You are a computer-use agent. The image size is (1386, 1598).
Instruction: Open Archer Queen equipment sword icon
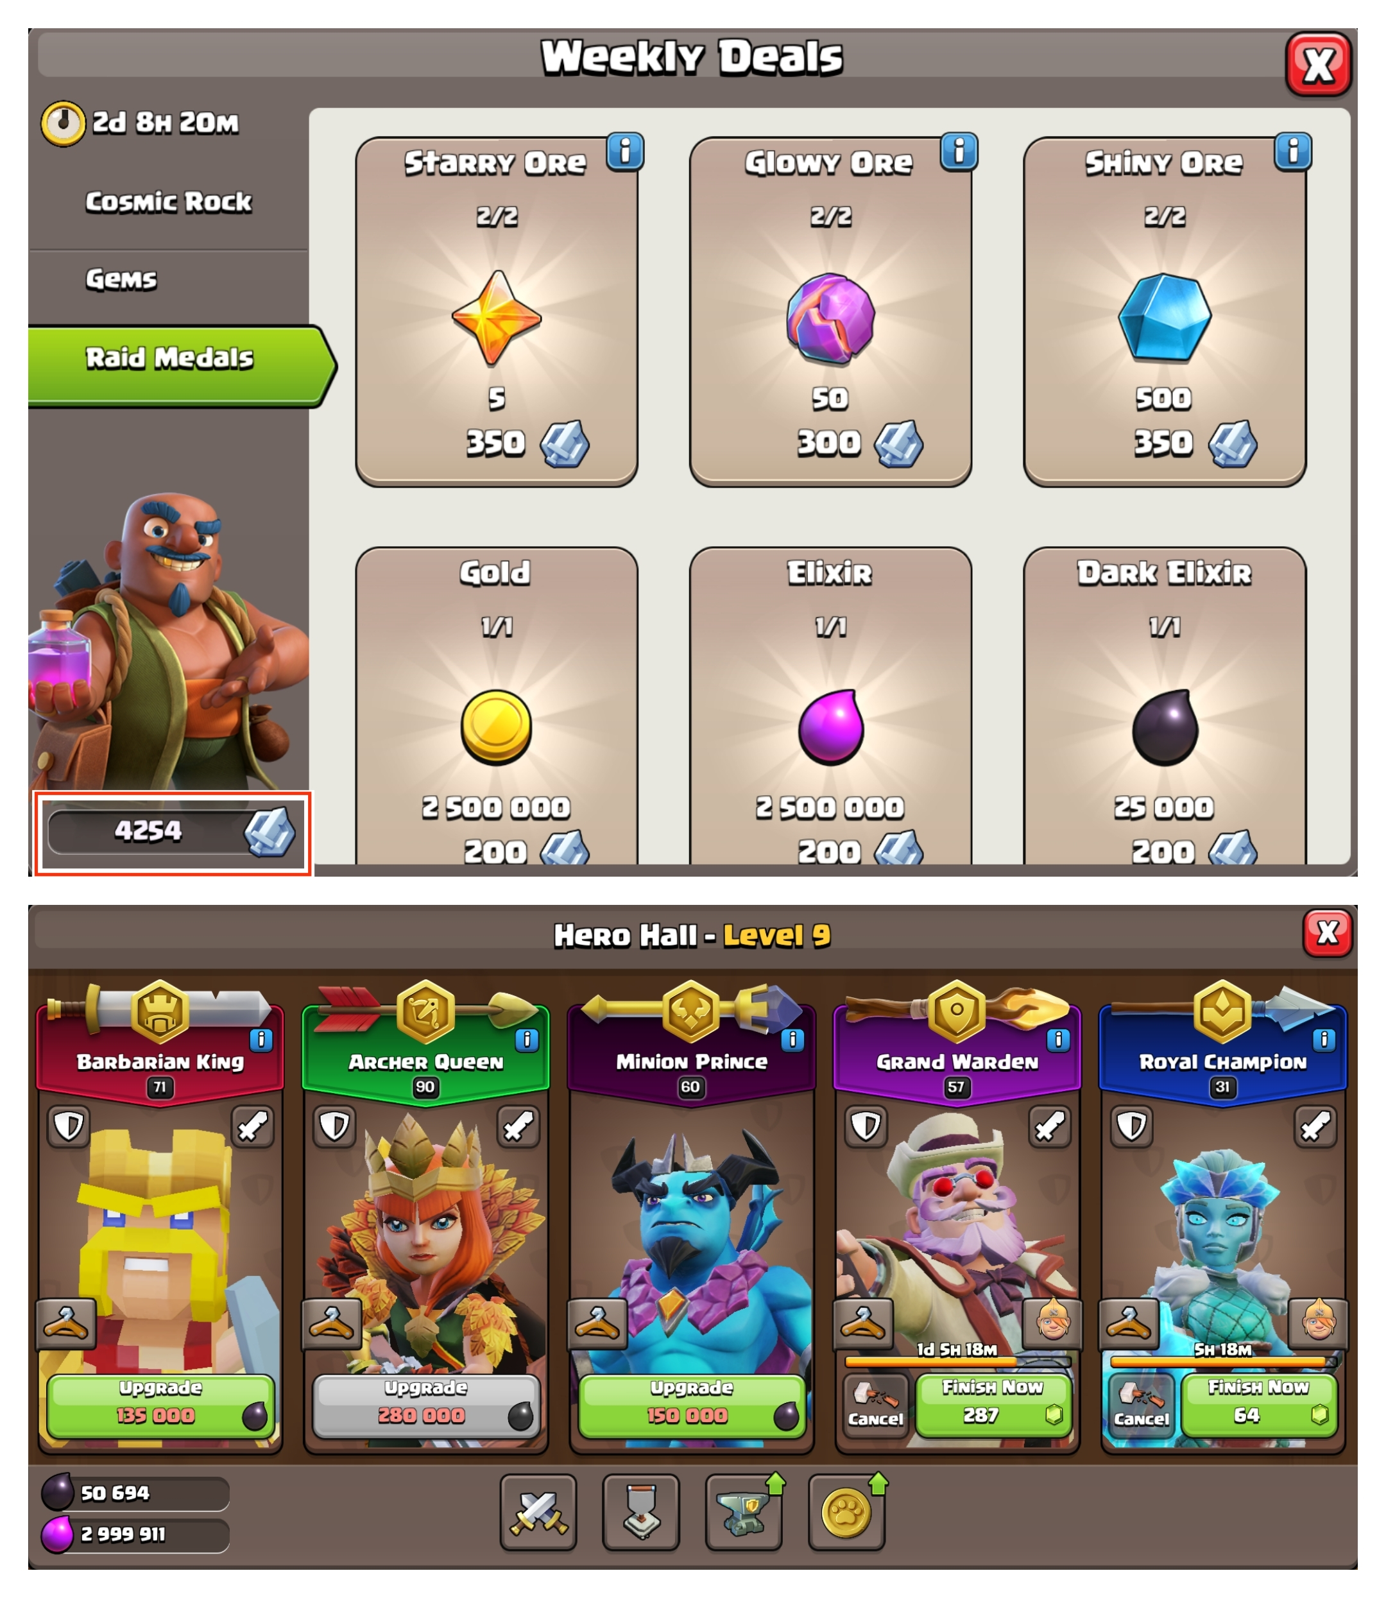click(x=518, y=1127)
